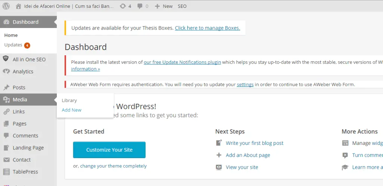Screen dimensions: 383x186
Task: Click the Posts pushpin icon
Action: click(6, 87)
